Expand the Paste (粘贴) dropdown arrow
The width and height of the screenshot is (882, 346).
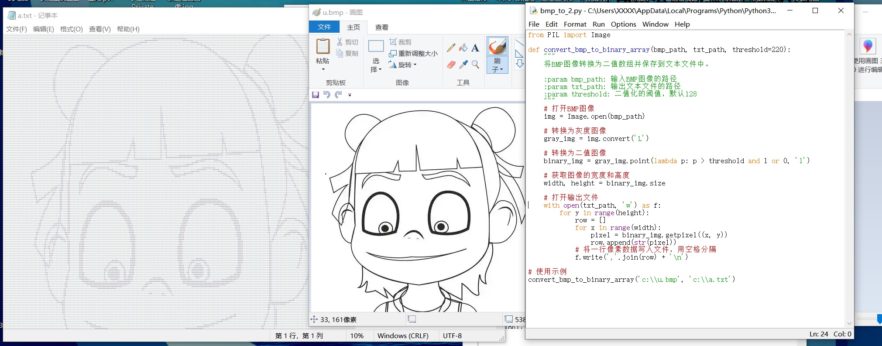323,69
